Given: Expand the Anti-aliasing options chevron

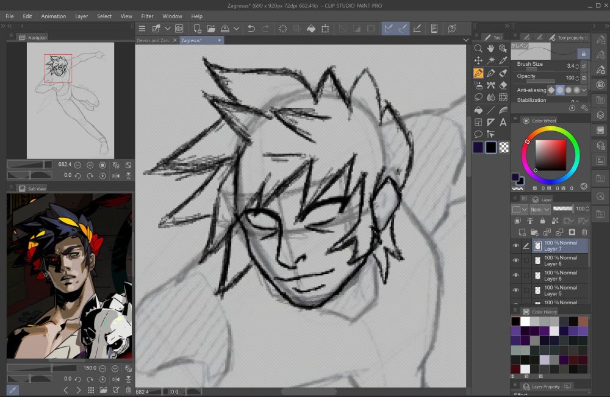Looking at the screenshot, I should 584,90.
